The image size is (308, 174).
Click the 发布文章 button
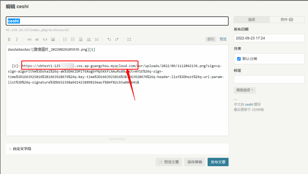coord(218,162)
